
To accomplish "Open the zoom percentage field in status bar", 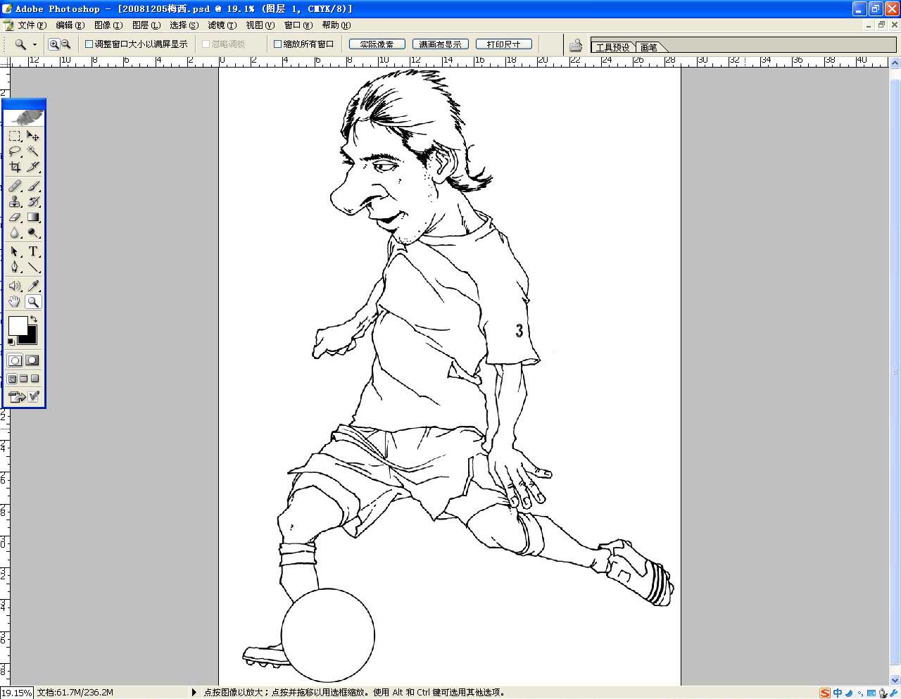I will (x=16, y=693).
